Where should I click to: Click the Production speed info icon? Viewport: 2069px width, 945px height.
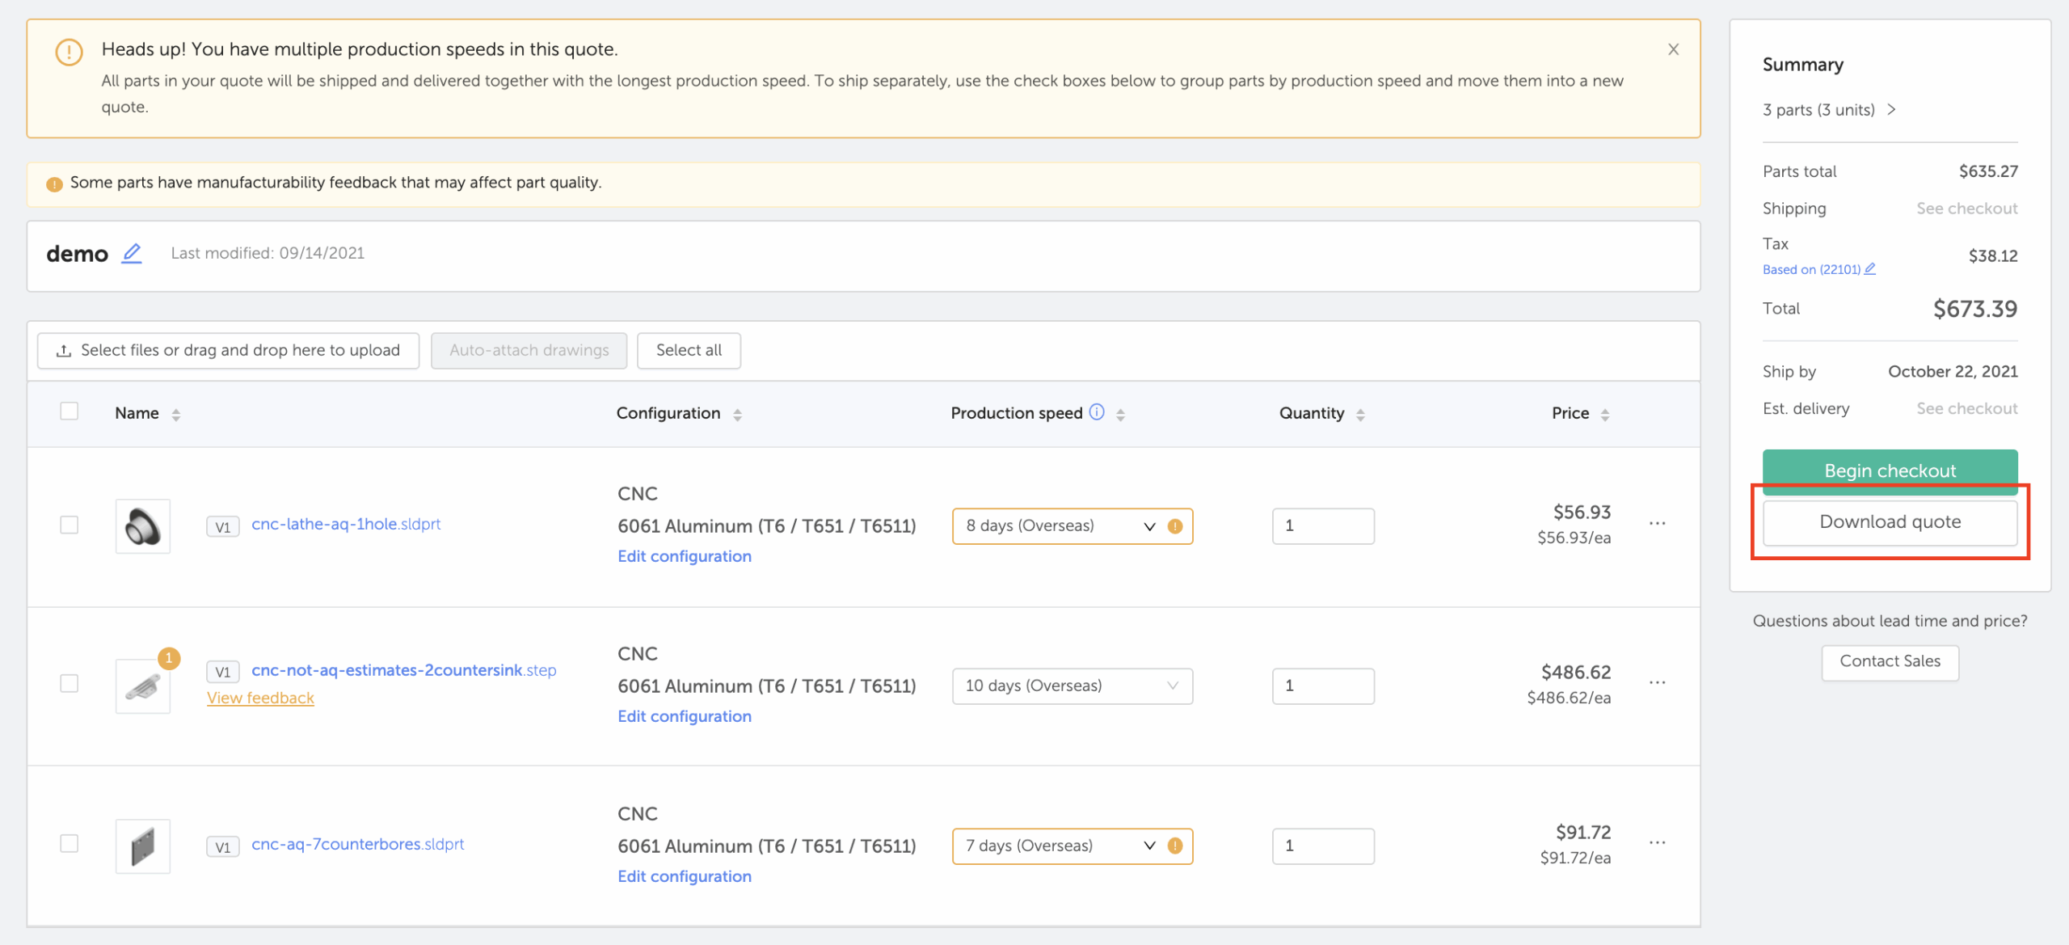(1097, 412)
